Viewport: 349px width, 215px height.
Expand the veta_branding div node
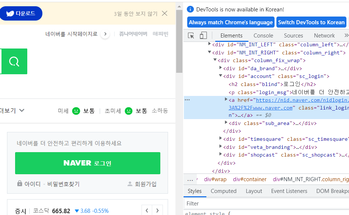point(221,146)
